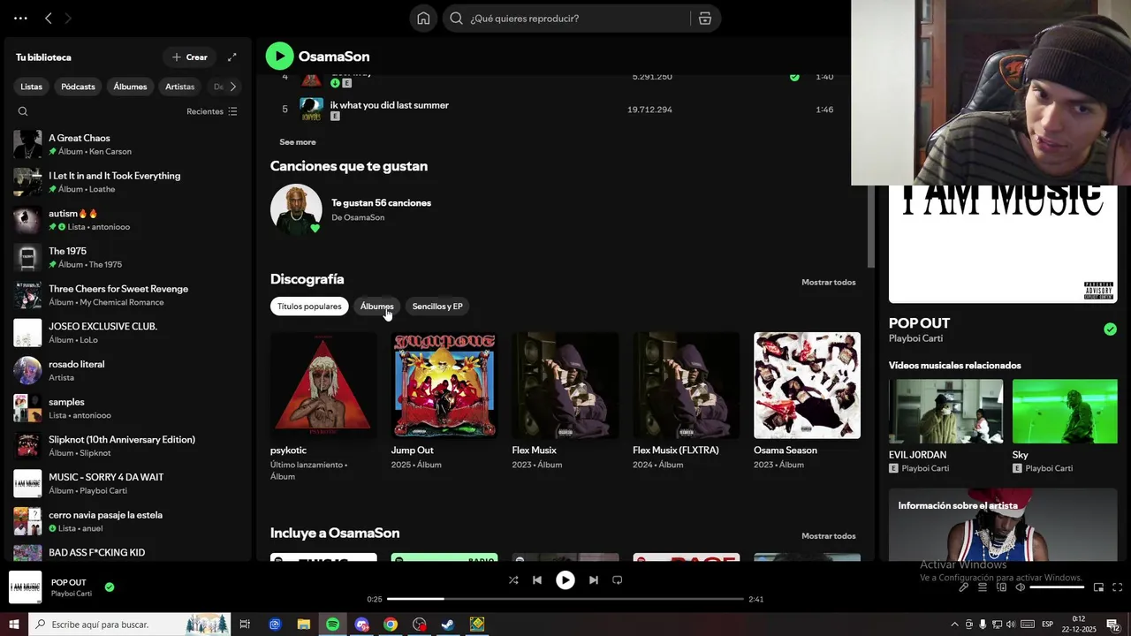The image size is (1131, 636).
Task: Open the samples playlist
Action: 128,408
